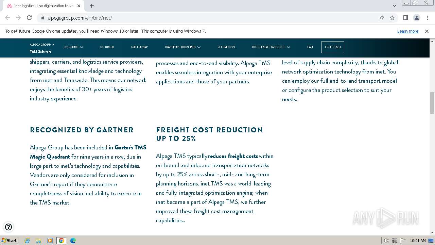The height and width of the screenshot is (245, 435).
Task: Open media player from the taskbar
Action: [x=50, y=241]
